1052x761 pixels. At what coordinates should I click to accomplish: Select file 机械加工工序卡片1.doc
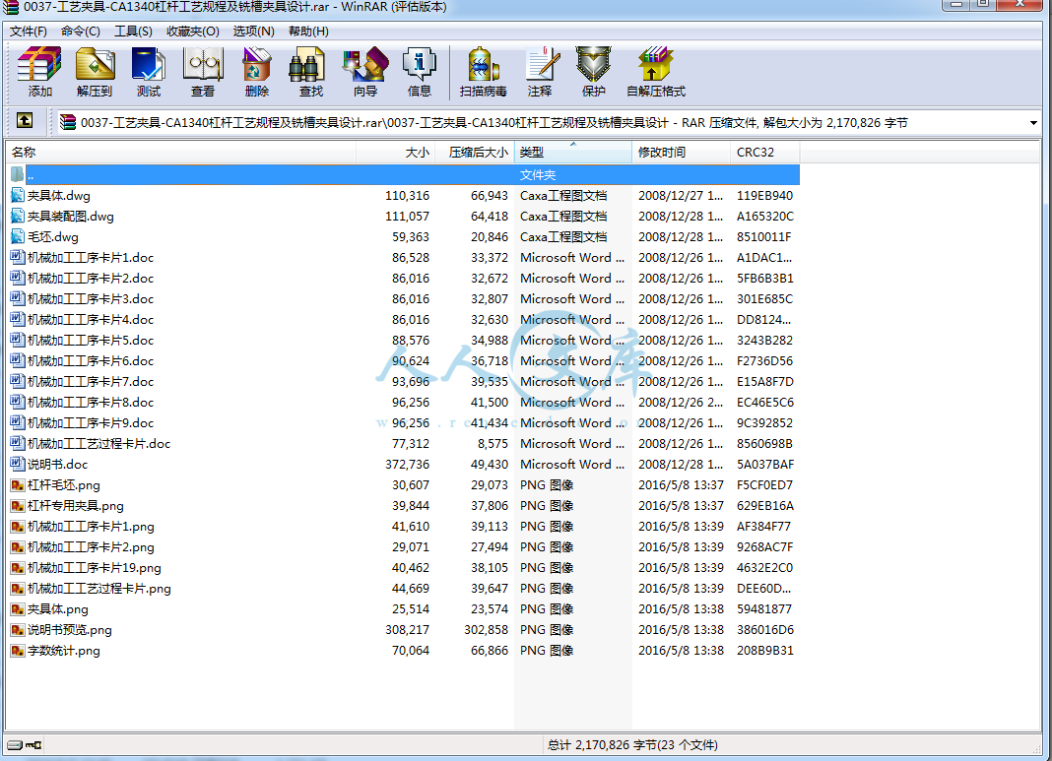(x=91, y=258)
